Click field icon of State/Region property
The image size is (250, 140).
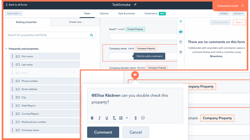(18, 106)
